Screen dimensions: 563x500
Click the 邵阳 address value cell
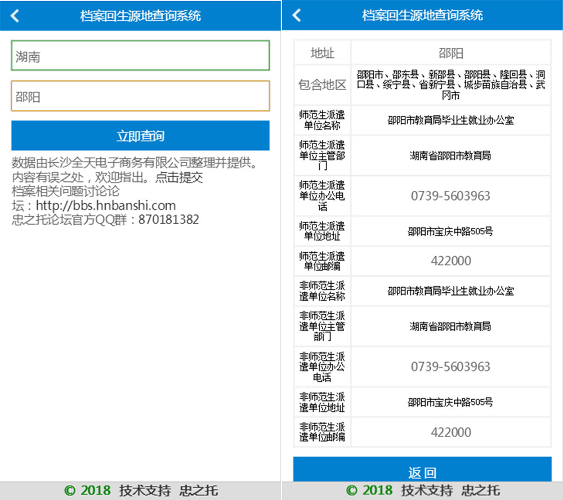450,53
